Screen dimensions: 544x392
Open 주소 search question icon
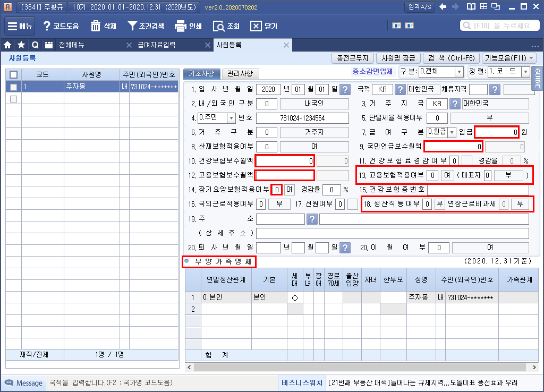312,219
